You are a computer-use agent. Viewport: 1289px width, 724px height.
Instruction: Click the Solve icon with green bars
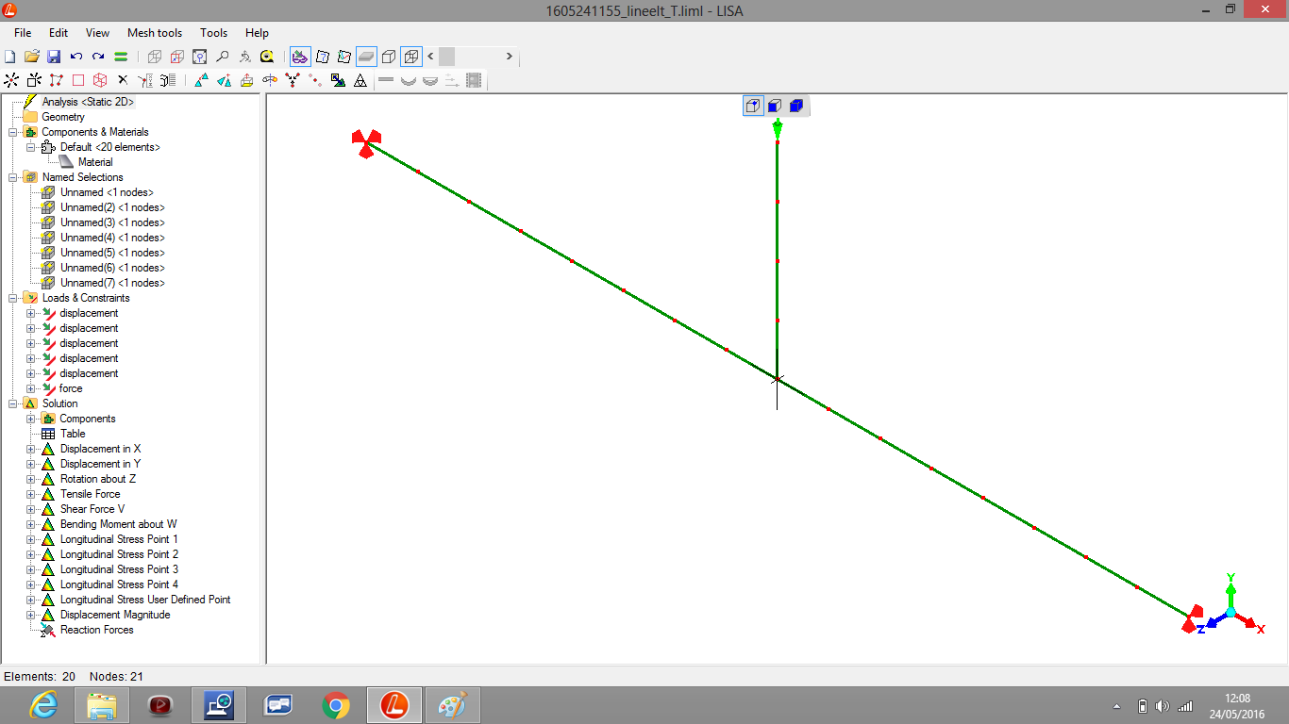[121, 57]
